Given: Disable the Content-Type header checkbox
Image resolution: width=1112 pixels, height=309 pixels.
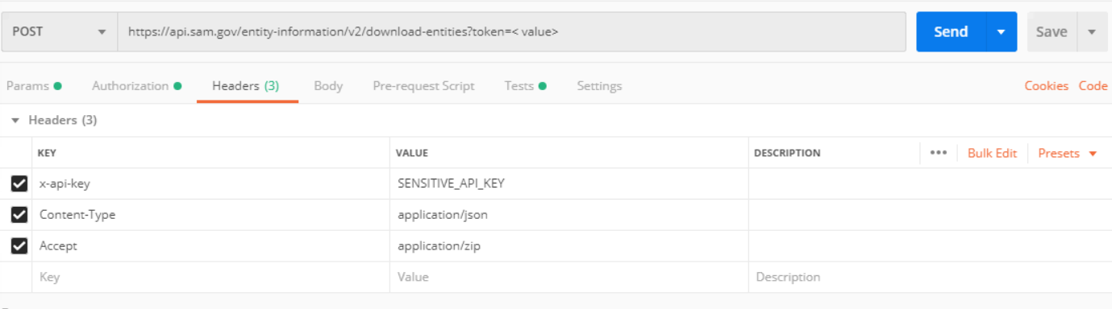Looking at the screenshot, I should pyautogui.click(x=19, y=215).
